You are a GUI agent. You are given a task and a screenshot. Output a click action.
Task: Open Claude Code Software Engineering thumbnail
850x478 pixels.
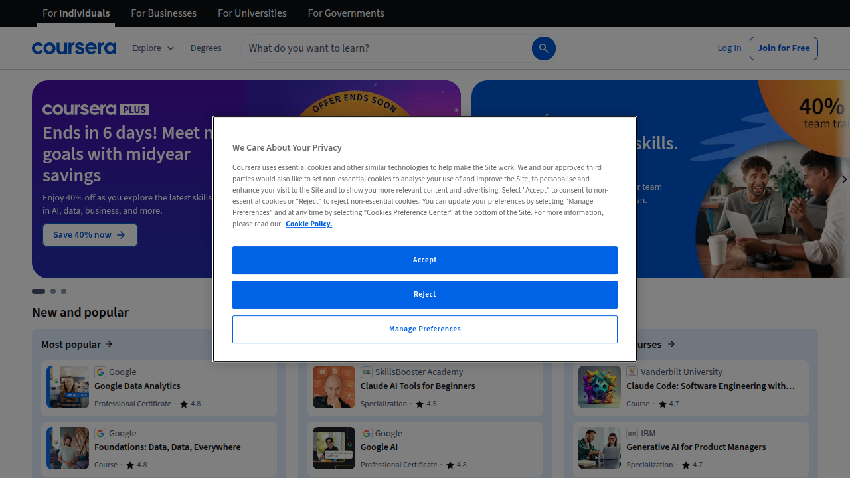pos(600,387)
